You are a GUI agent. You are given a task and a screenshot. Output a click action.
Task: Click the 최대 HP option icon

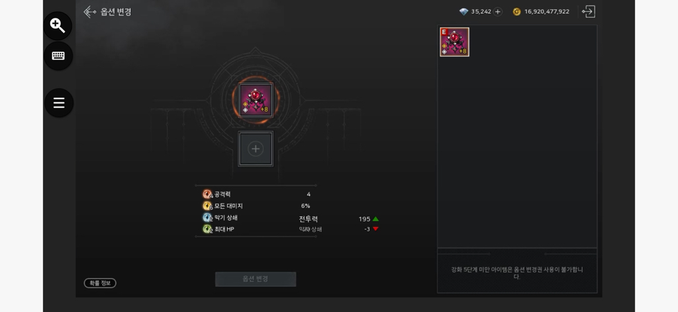click(x=207, y=229)
